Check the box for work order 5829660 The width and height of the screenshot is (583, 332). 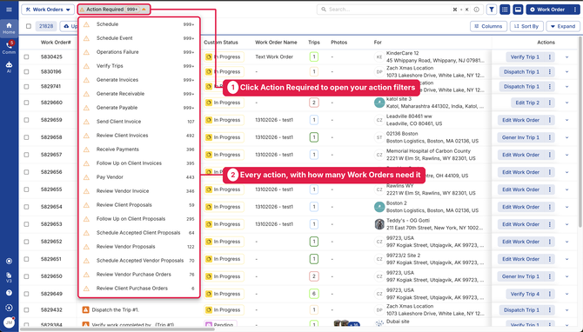point(26,103)
